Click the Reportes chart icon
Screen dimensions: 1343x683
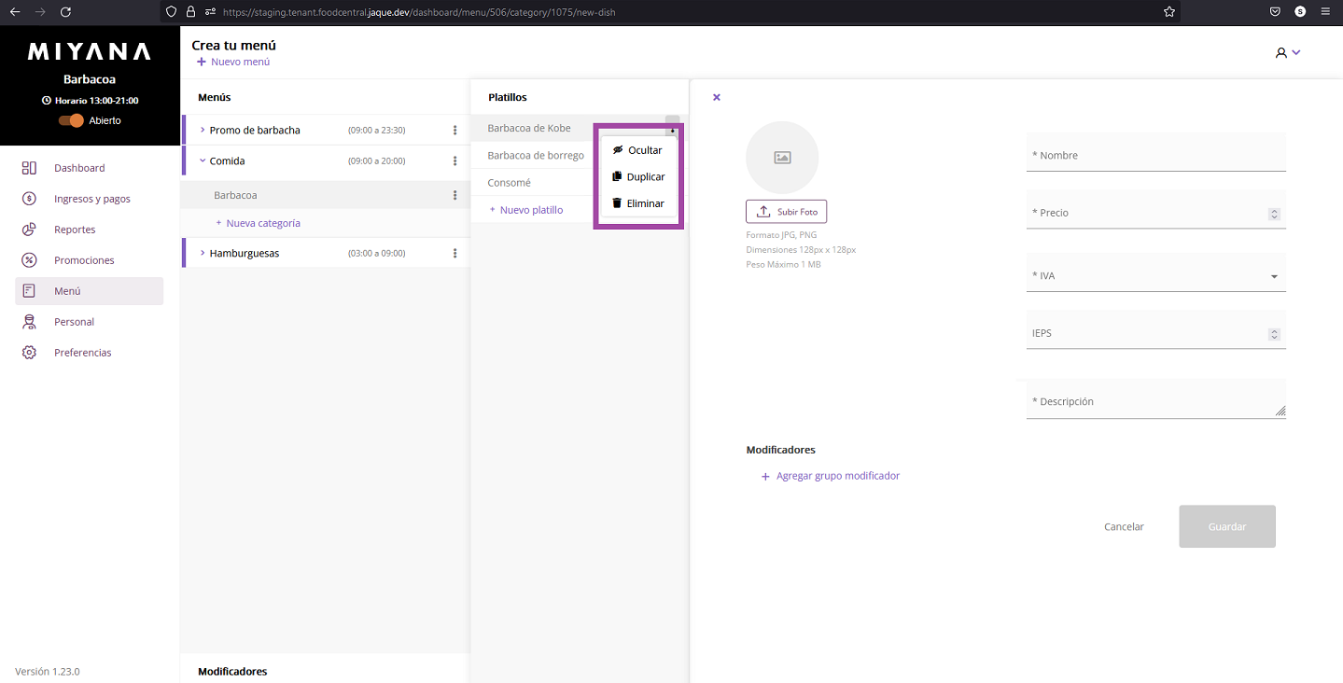click(x=29, y=230)
